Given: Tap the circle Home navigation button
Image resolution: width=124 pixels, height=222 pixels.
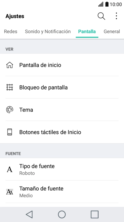Looking at the screenshot, I should point(62,214).
